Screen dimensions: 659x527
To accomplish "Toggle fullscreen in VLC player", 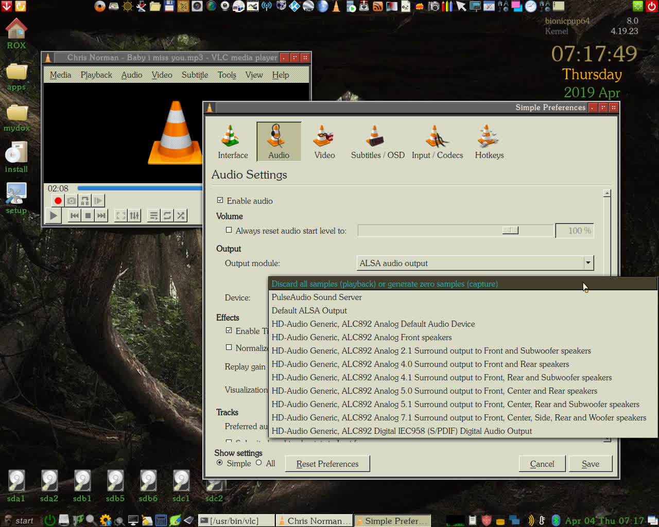I will [121, 216].
